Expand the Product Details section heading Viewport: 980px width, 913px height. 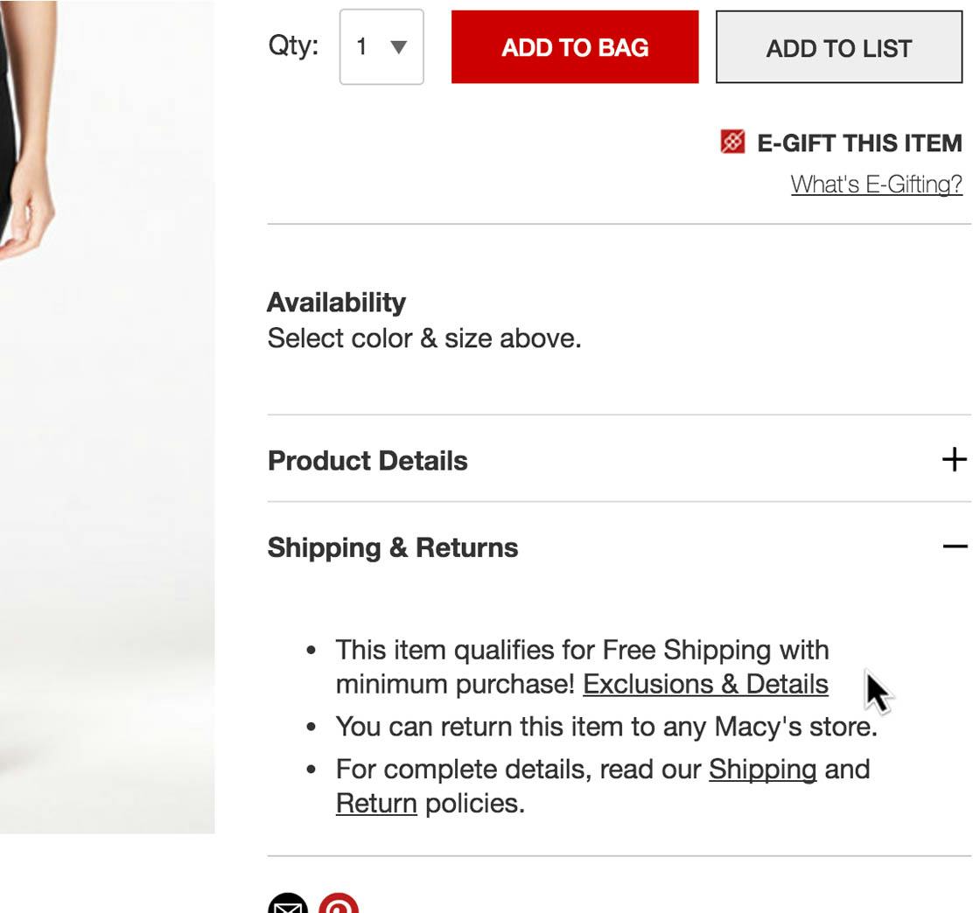pos(367,461)
